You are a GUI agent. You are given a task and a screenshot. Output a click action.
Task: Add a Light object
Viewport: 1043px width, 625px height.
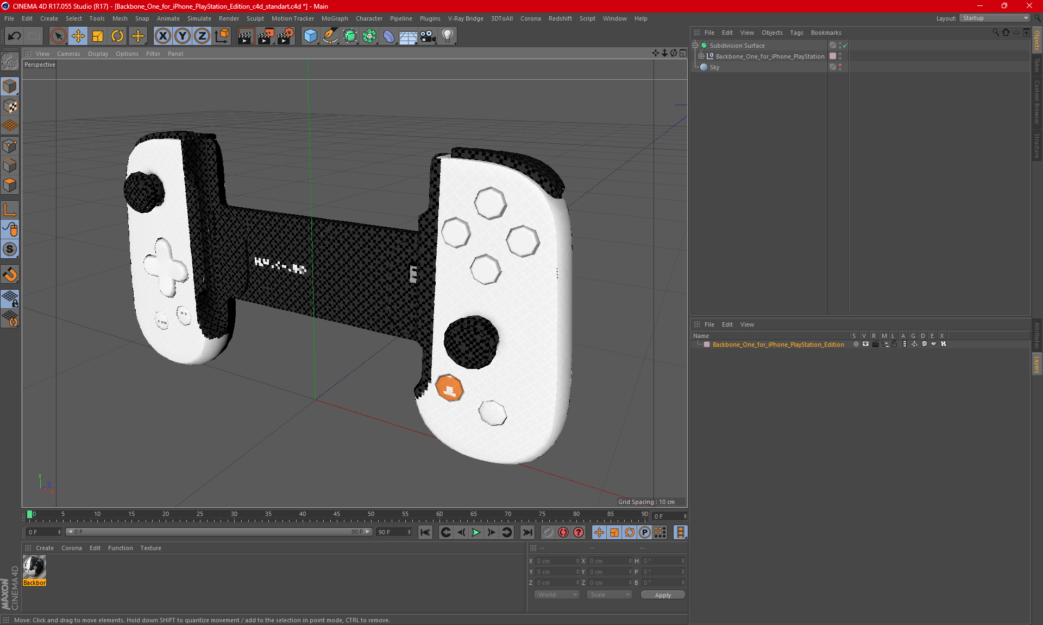[448, 36]
